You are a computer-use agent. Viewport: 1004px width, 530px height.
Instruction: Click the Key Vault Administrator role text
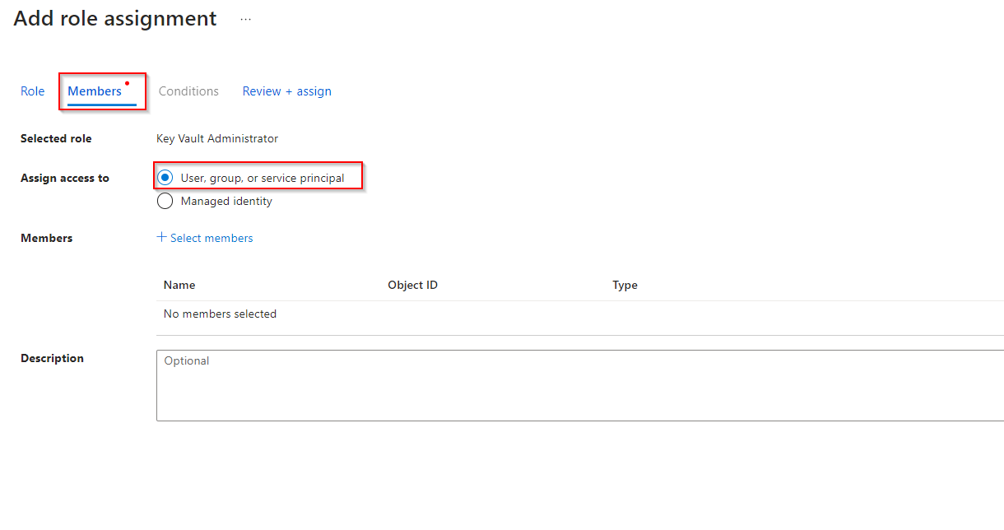tap(217, 138)
